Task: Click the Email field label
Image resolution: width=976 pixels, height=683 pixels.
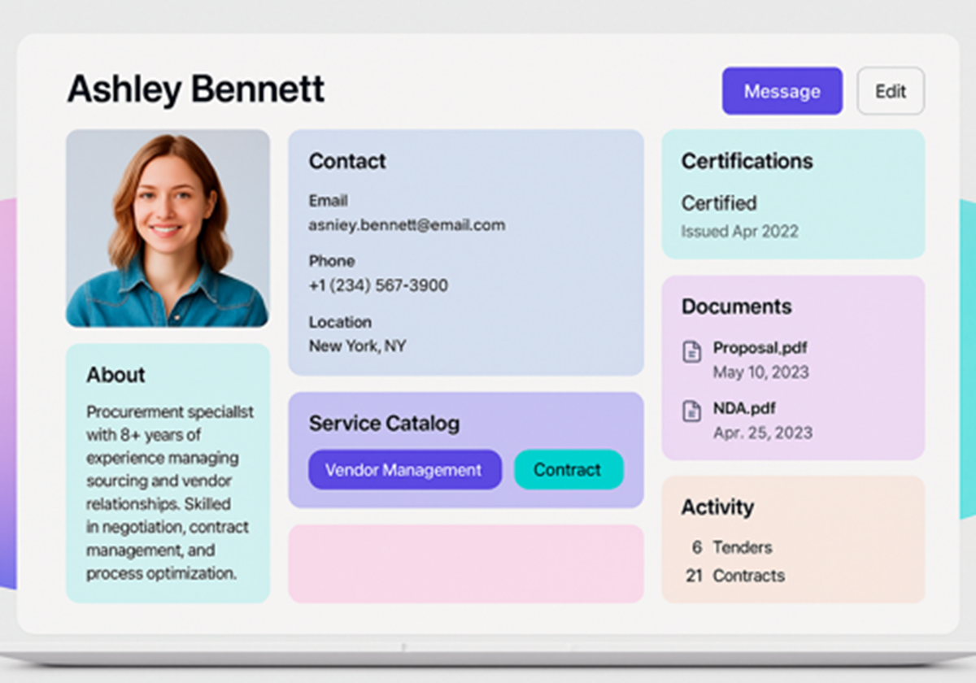Action: [328, 201]
